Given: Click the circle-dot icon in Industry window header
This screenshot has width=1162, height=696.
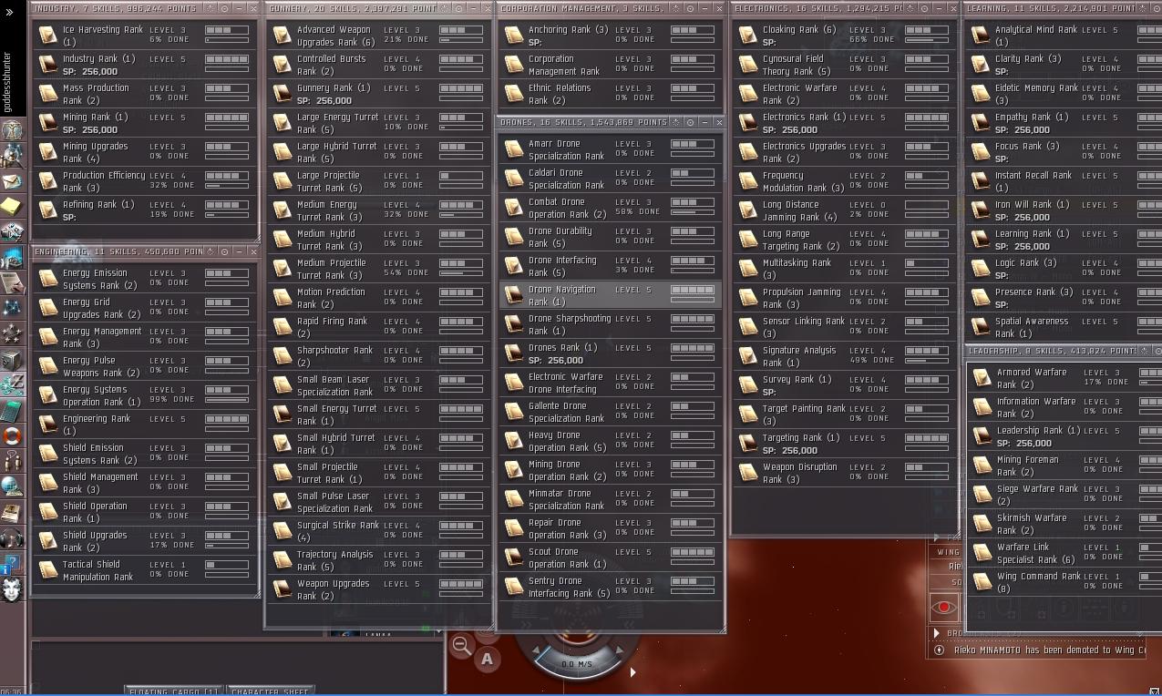Looking at the screenshot, I should click(x=224, y=8).
